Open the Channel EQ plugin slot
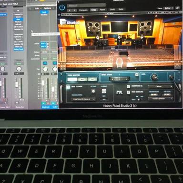 (18, 14)
